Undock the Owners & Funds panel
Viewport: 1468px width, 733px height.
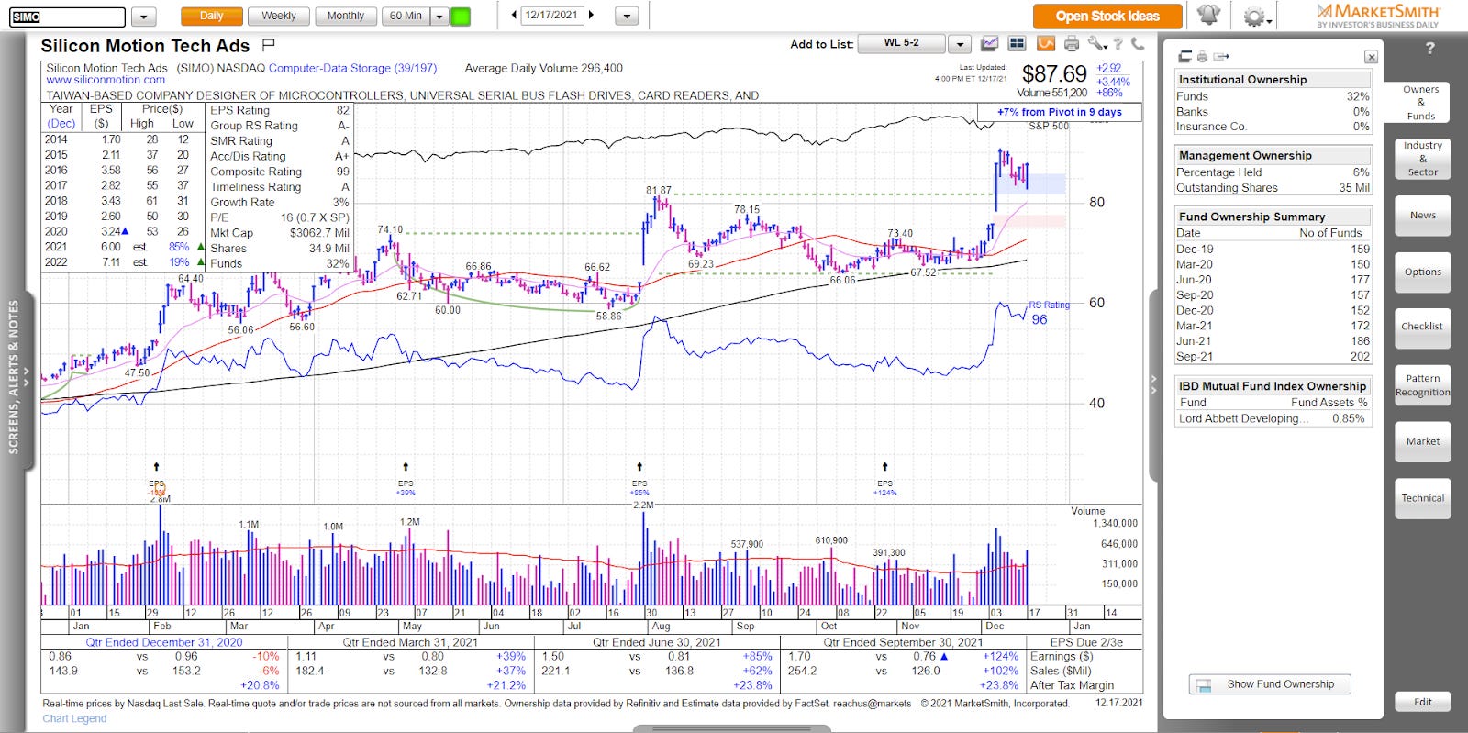coord(1184,57)
